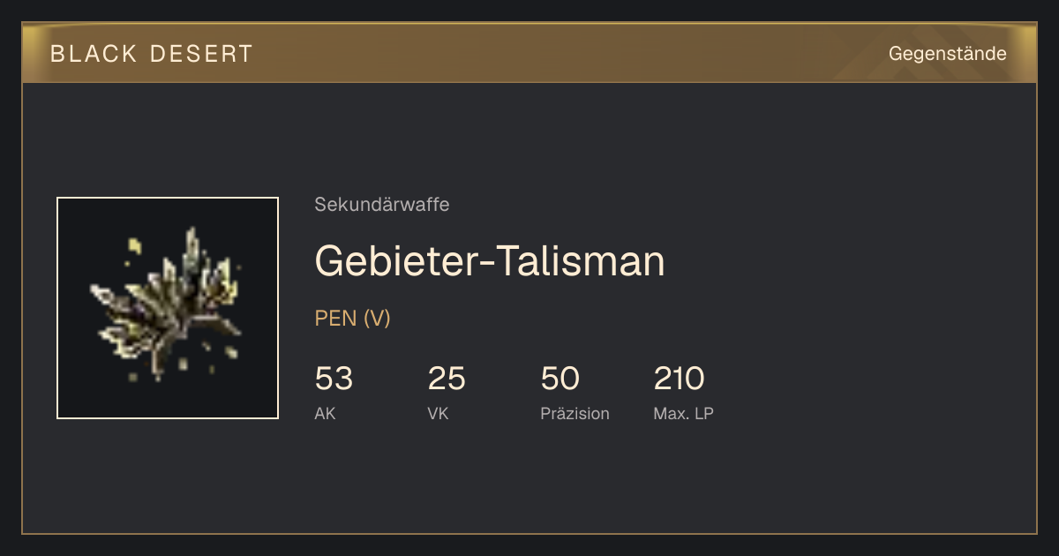Click the Max. LP stat label

click(x=683, y=414)
